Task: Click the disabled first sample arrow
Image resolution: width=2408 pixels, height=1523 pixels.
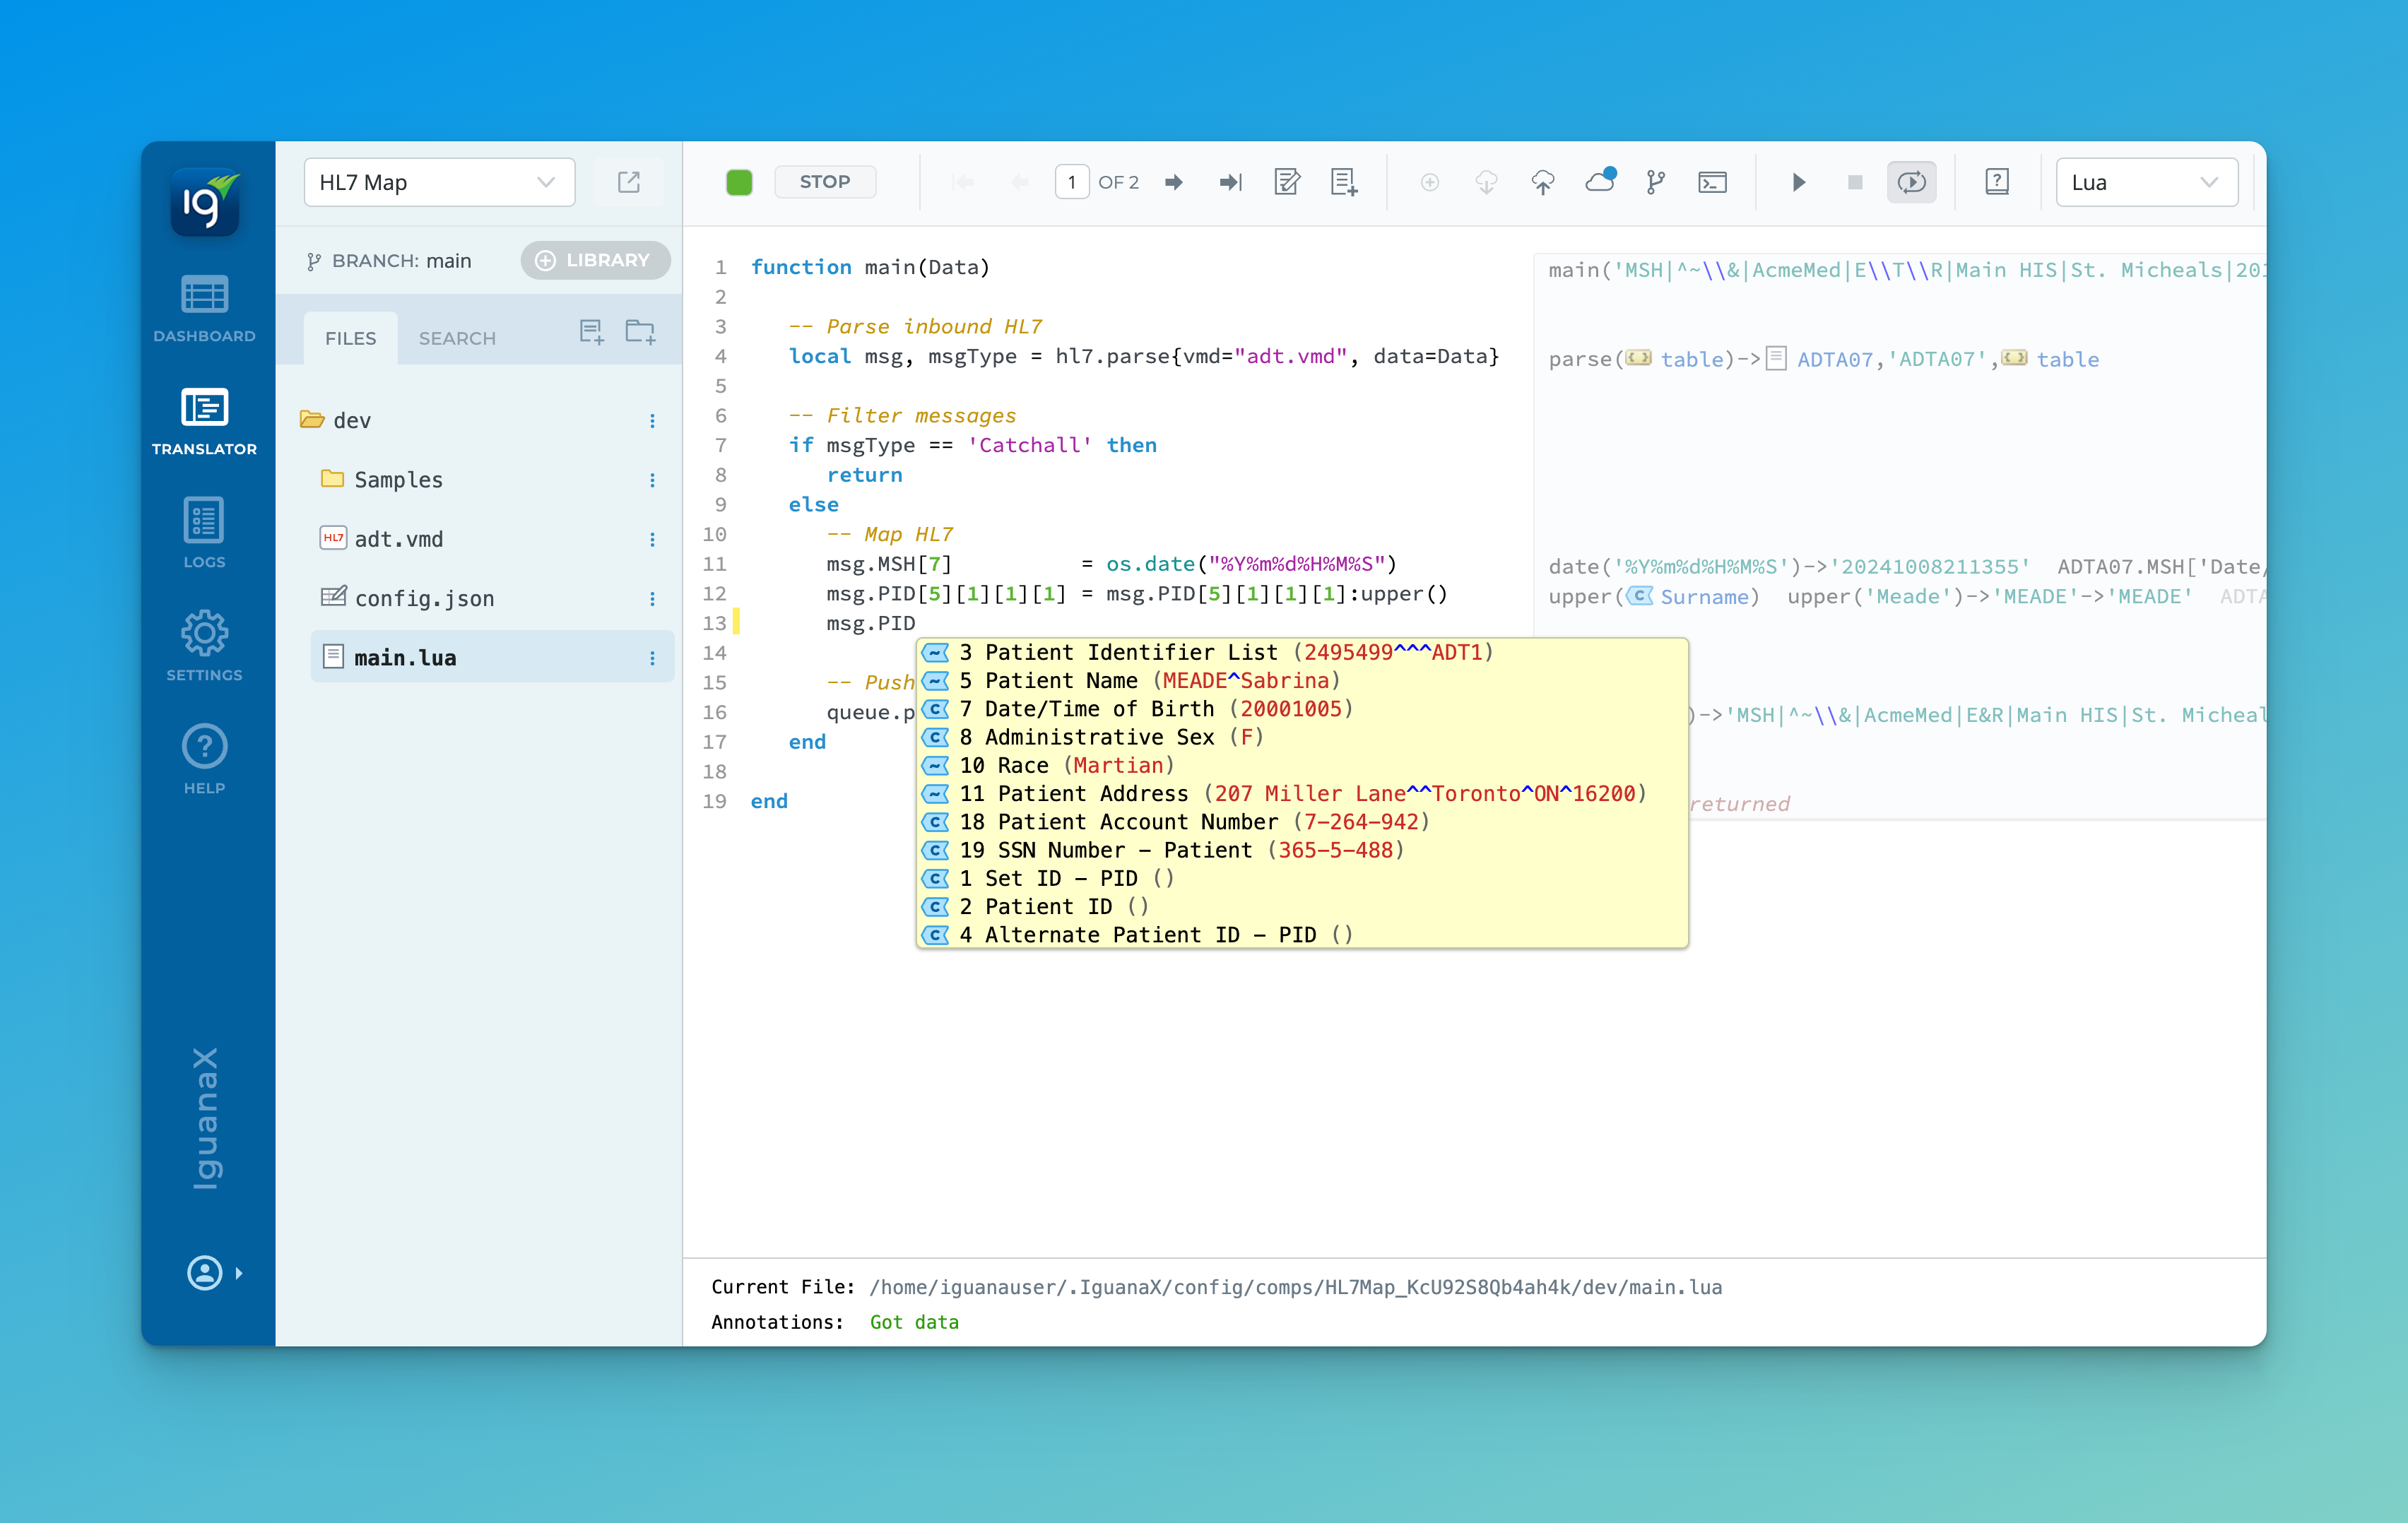Action: (x=964, y=182)
